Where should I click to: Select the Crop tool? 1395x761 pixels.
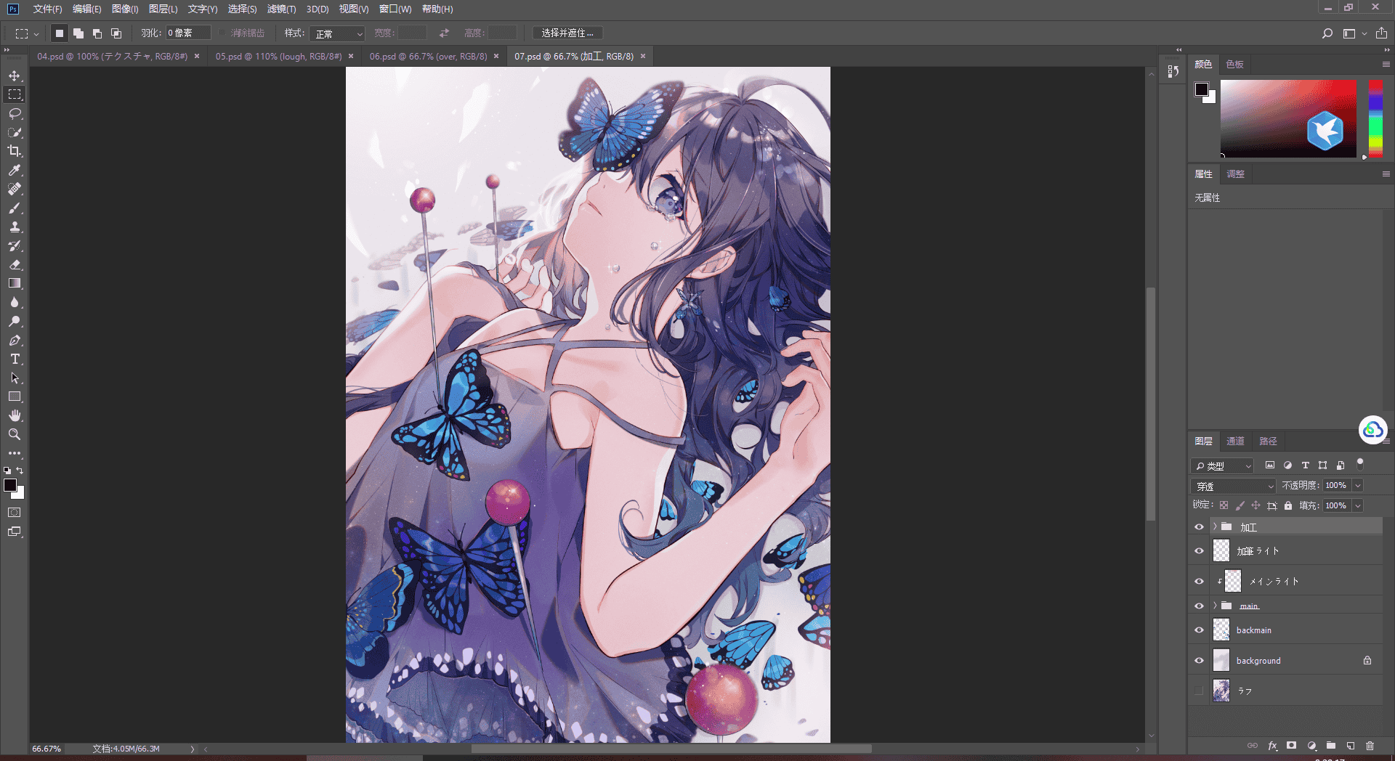[x=15, y=151]
